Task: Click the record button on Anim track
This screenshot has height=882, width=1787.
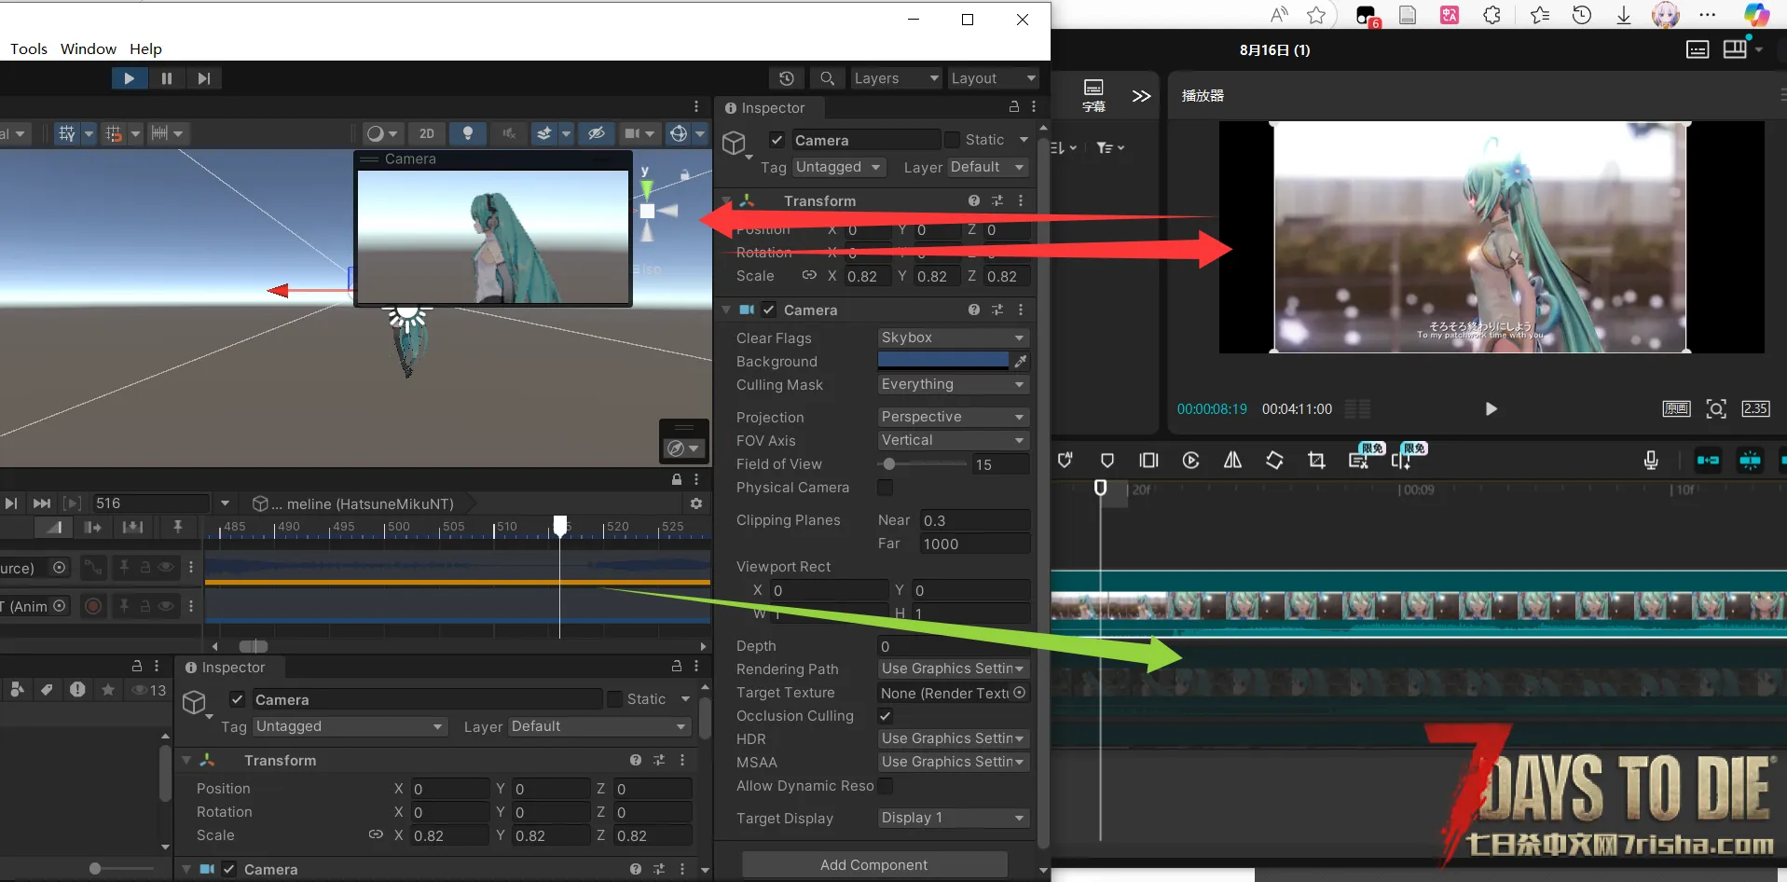Action: coord(93,606)
